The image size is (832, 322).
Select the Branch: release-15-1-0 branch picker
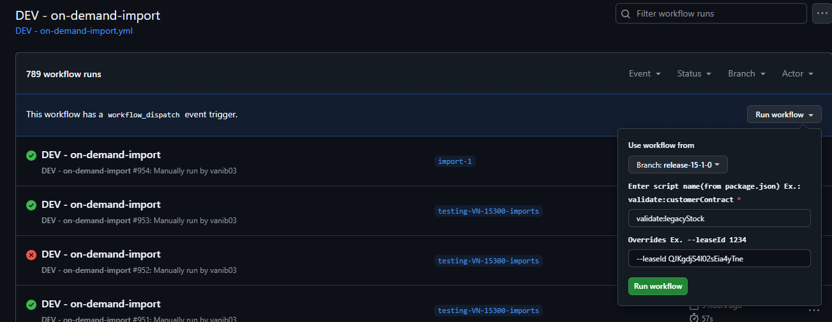tap(677, 165)
